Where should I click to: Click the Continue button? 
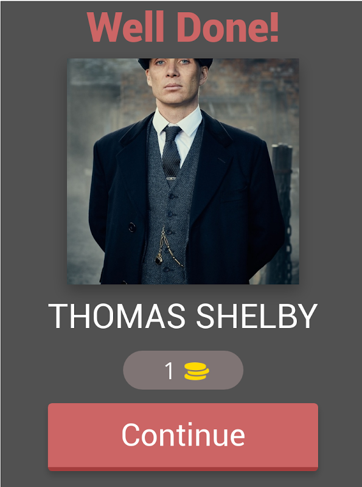click(183, 436)
